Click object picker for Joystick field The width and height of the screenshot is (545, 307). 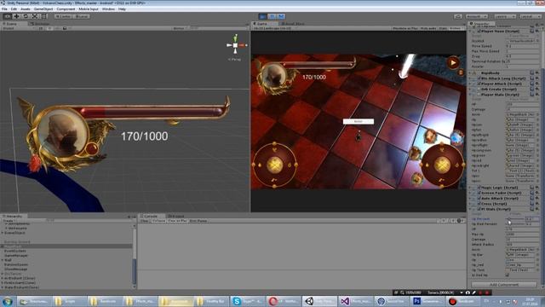point(537,41)
